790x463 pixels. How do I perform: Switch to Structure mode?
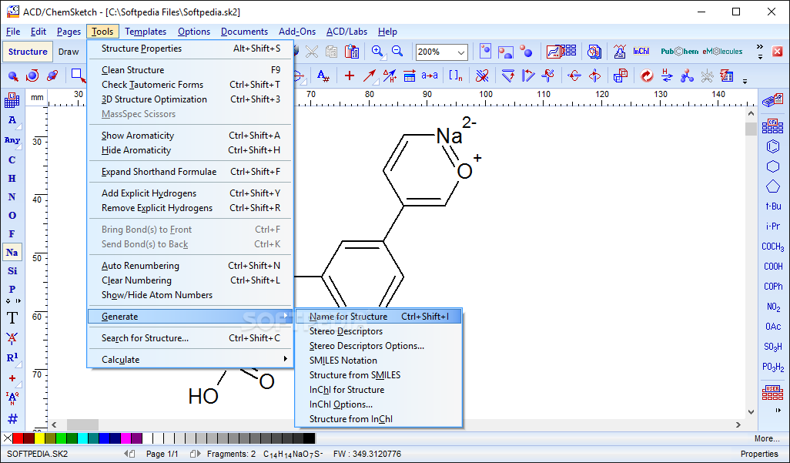pos(28,52)
